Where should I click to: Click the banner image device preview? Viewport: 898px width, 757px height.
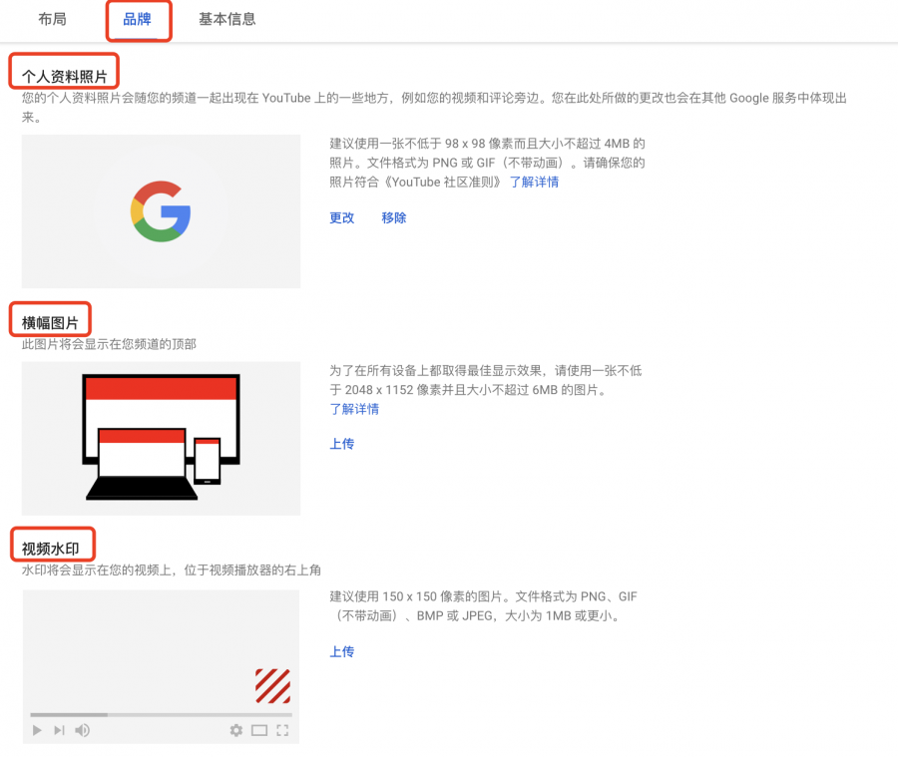point(161,438)
